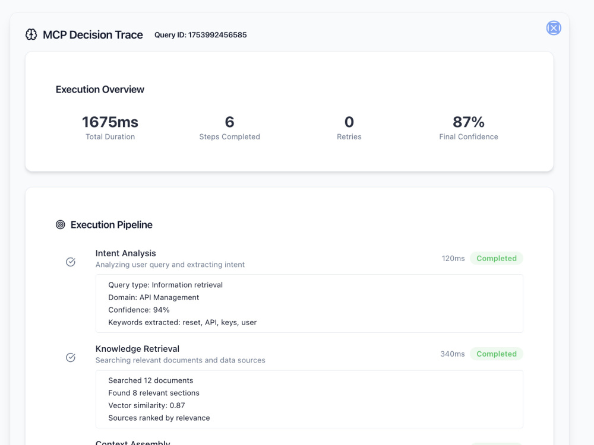Click the Intent Analysis check circle icon

pyautogui.click(x=71, y=262)
